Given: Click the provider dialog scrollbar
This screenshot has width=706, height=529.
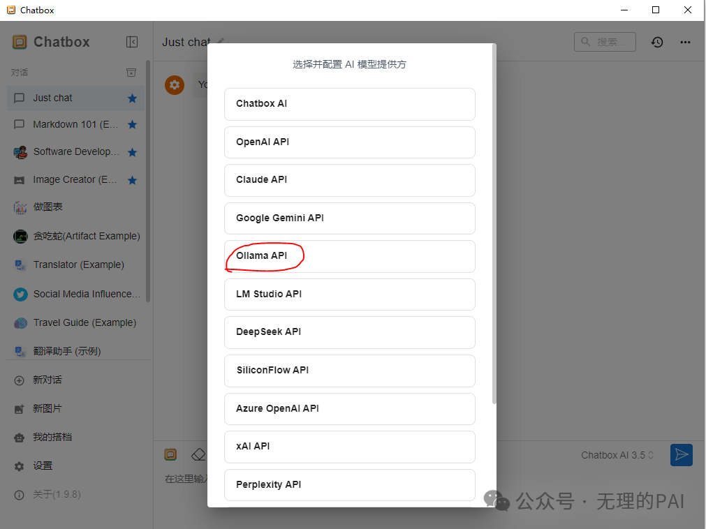Looking at the screenshot, I should tap(494, 225).
